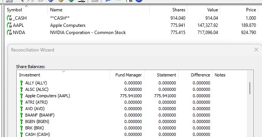
Task: Click the 775.941 shares value for AAPL
Action: (x=178, y=25)
